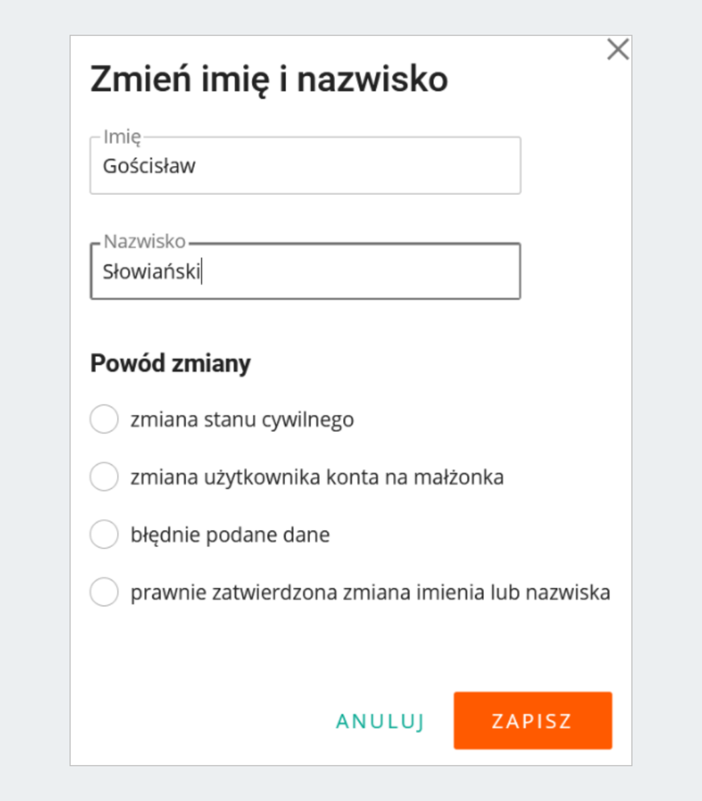The width and height of the screenshot is (702, 801).
Task: Click the 'Powód zmiany' section heading
Action: pos(169,363)
